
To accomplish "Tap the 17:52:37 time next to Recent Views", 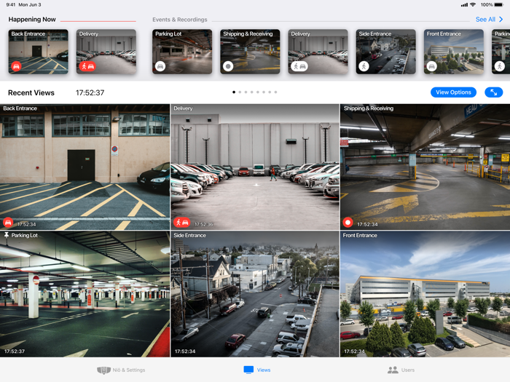I will click(x=90, y=93).
